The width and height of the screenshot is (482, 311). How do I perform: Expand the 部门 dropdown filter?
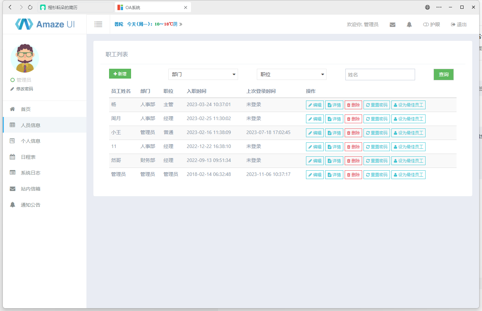tap(203, 74)
